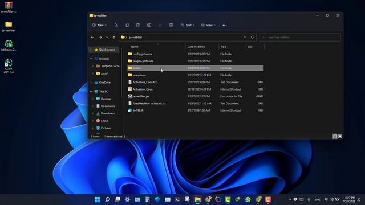Click the Cut scissors icon
Viewport: 365px width, 205px height.
pos(116,25)
